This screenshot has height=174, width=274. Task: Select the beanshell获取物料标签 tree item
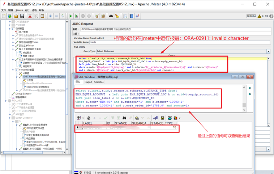pos(38,87)
